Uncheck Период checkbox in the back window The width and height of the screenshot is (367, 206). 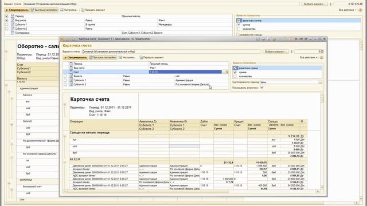pyautogui.click(x=6, y=16)
